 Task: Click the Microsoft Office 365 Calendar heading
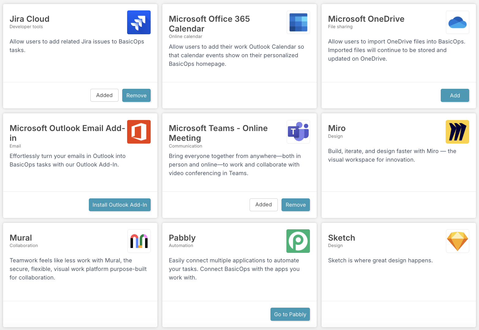(209, 24)
